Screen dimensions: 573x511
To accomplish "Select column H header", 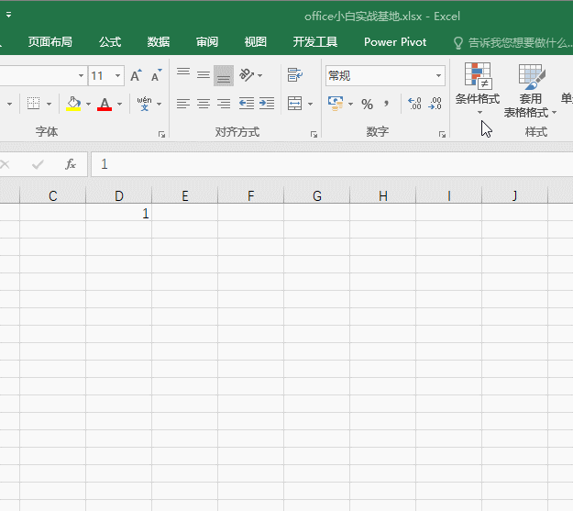I will [382, 195].
